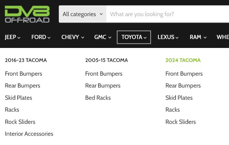
Task: Focus the product search field
Action: (x=168, y=14)
